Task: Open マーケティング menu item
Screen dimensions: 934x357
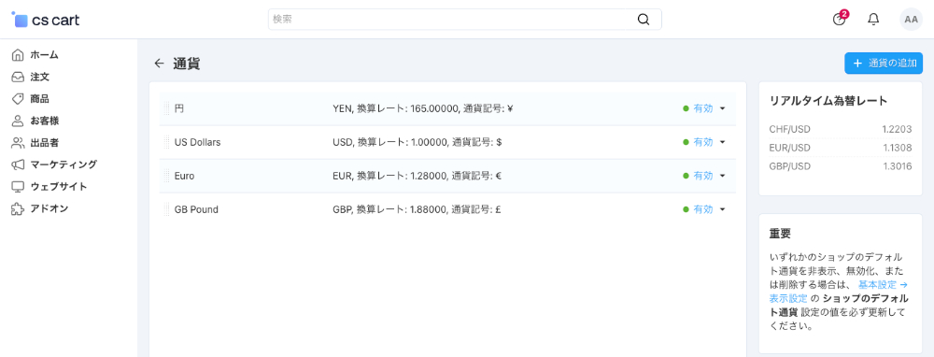Action: coord(64,164)
